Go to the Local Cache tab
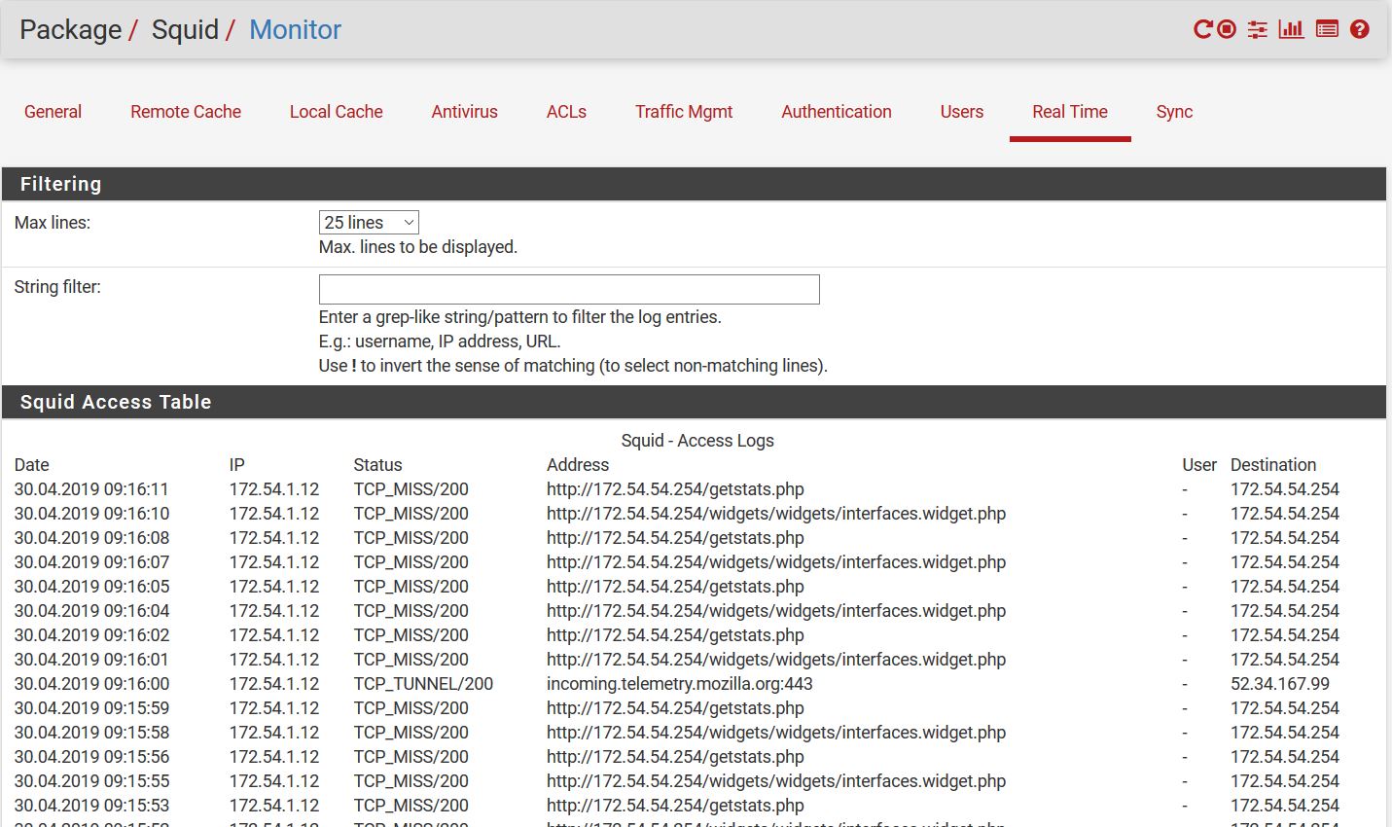Screen dimensions: 1392x827 [337, 112]
